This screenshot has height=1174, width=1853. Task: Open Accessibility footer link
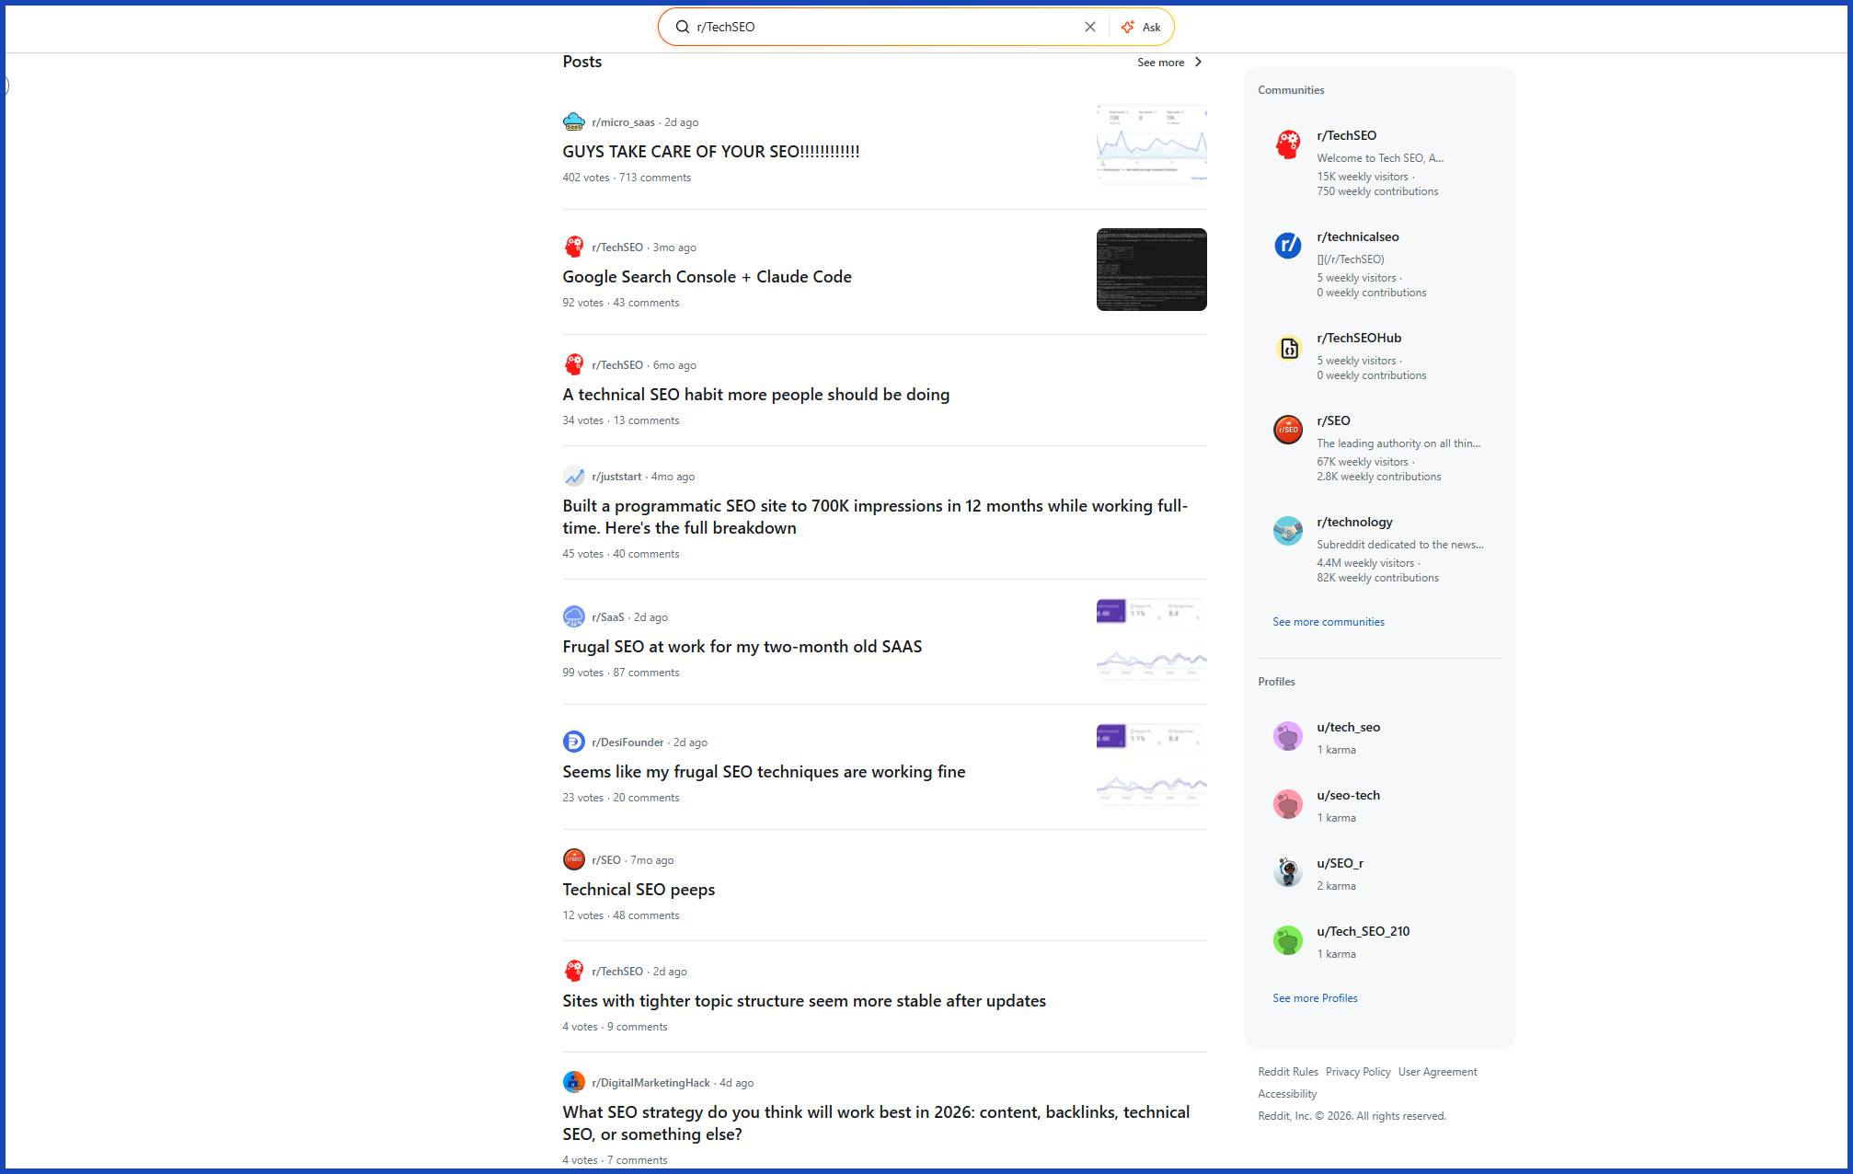click(x=1288, y=1094)
